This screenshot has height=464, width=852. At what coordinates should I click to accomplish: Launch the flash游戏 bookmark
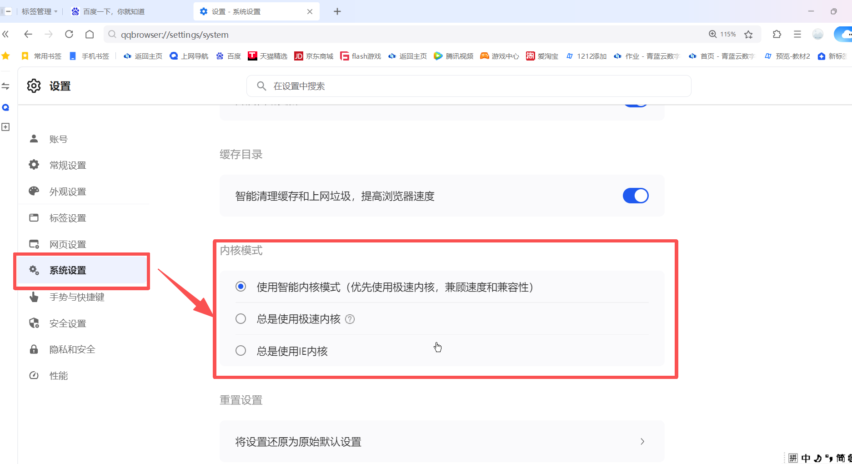pos(360,55)
